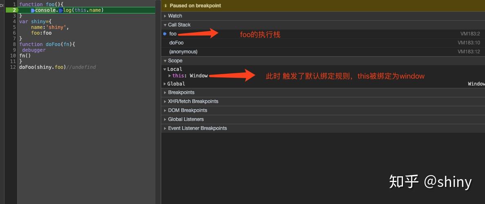
Task: Click line number 12 in the gutter
Action: (13, 67)
